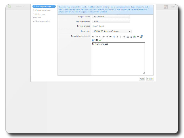Click the green checkmark toolbar icon
Screen dimensions: 184x138
point(100,40)
